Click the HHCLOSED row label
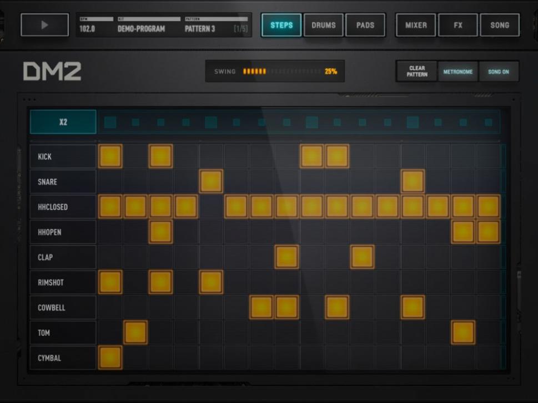Viewport: 538px width, 403px height. [62, 207]
